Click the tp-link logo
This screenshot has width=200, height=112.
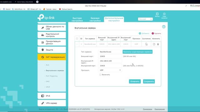coord(46,17)
